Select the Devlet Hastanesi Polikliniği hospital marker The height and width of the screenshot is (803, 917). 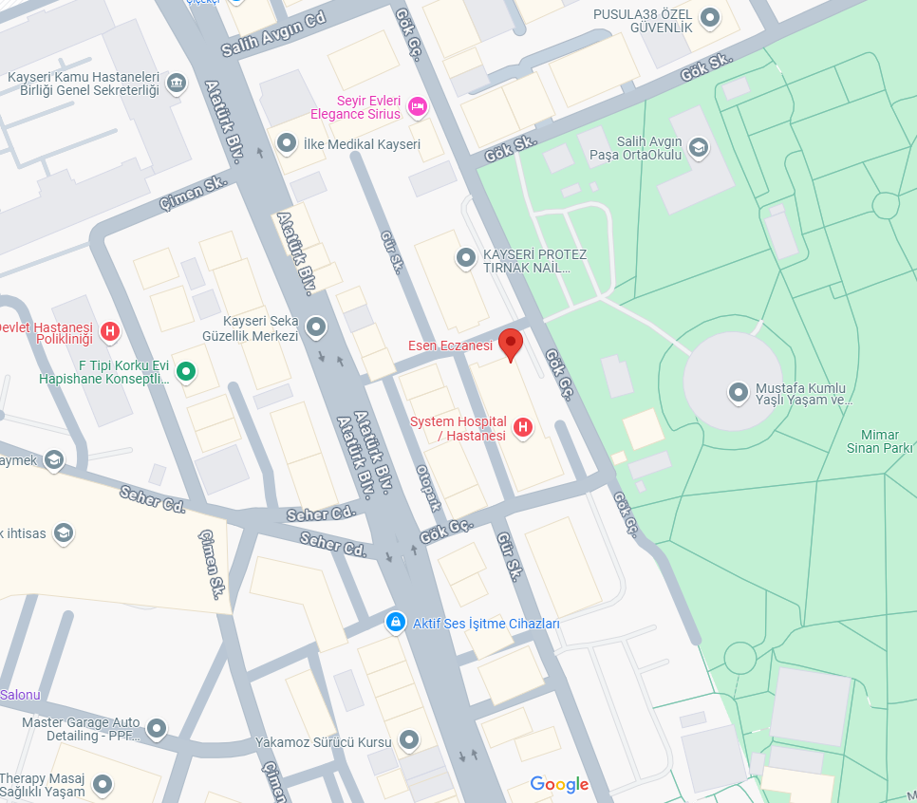tap(110, 331)
